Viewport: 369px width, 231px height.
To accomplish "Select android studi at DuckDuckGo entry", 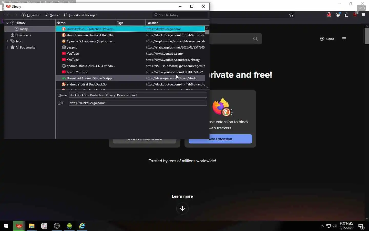I will (130, 84).
